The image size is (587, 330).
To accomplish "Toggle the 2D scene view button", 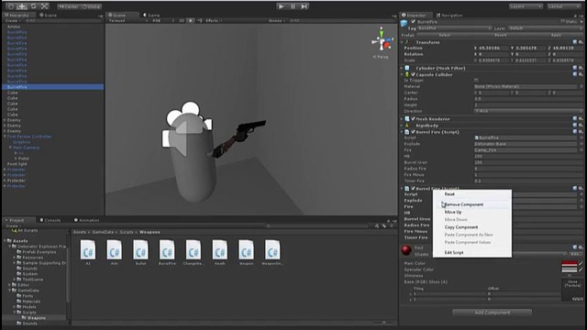I will coord(182,20).
